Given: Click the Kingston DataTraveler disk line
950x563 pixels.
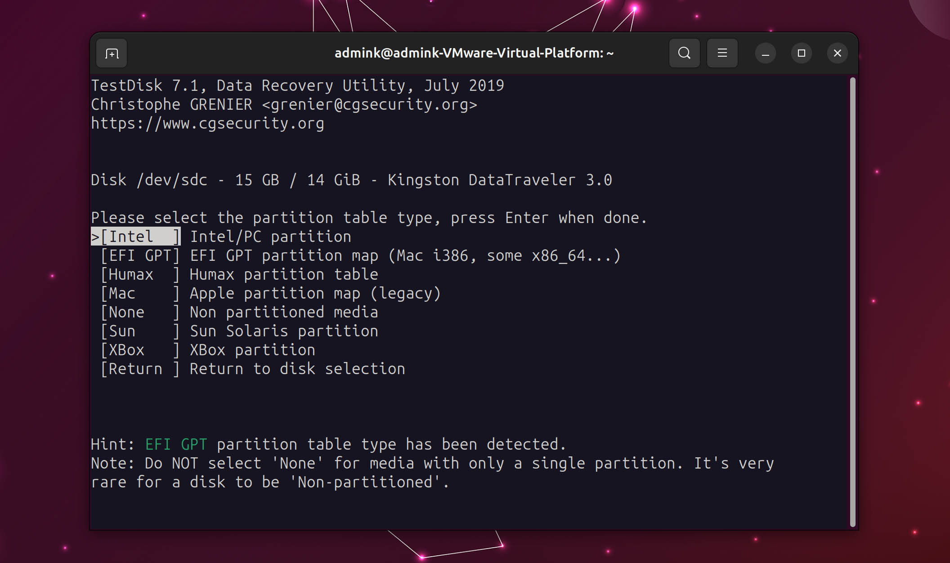Looking at the screenshot, I should [x=351, y=179].
